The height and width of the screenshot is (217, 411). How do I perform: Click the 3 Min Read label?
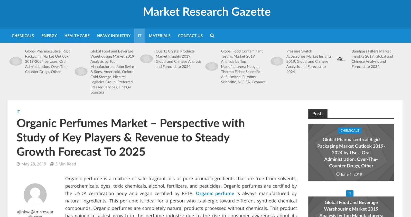tap(66, 164)
